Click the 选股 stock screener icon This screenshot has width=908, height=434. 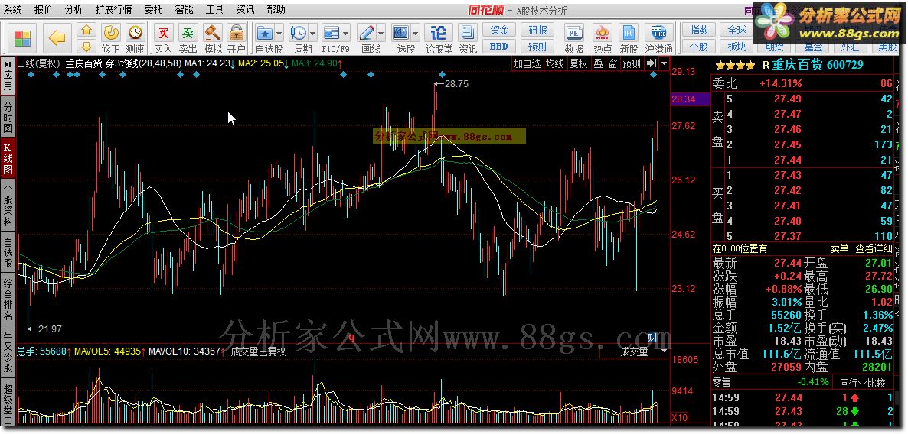click(401, 33)
